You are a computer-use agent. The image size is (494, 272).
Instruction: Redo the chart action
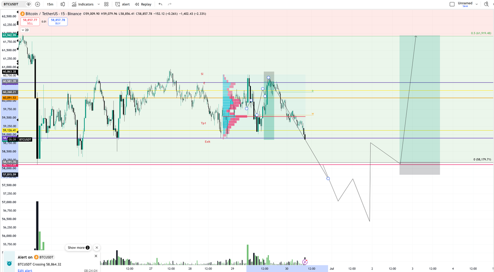[x=169, y=4]
